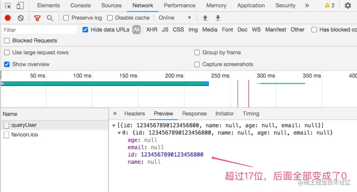This screenshot has height=192, width=357.
Task: Enable Disable cache checkbox
Action: [110, 18]
